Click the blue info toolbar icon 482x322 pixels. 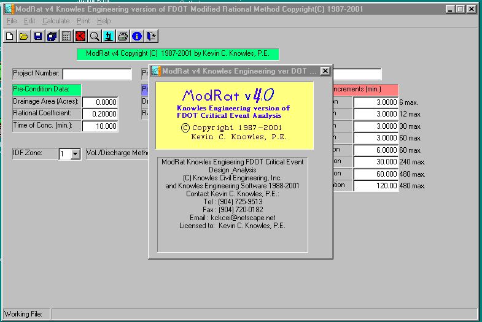(137, 36)
